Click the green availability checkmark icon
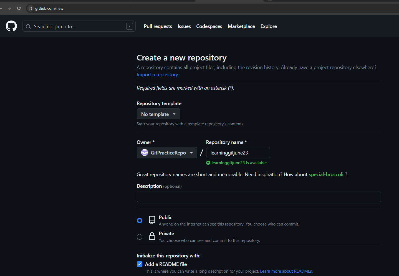The height and width of the screenshot is (276, 399). [208, 163]
